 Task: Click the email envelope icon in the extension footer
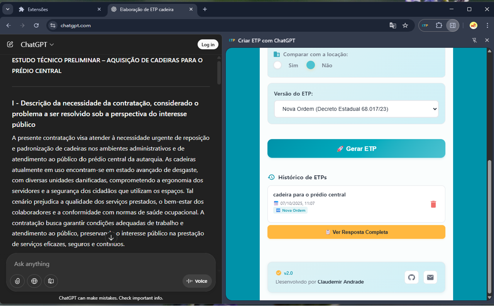click(x=430, y=277)
